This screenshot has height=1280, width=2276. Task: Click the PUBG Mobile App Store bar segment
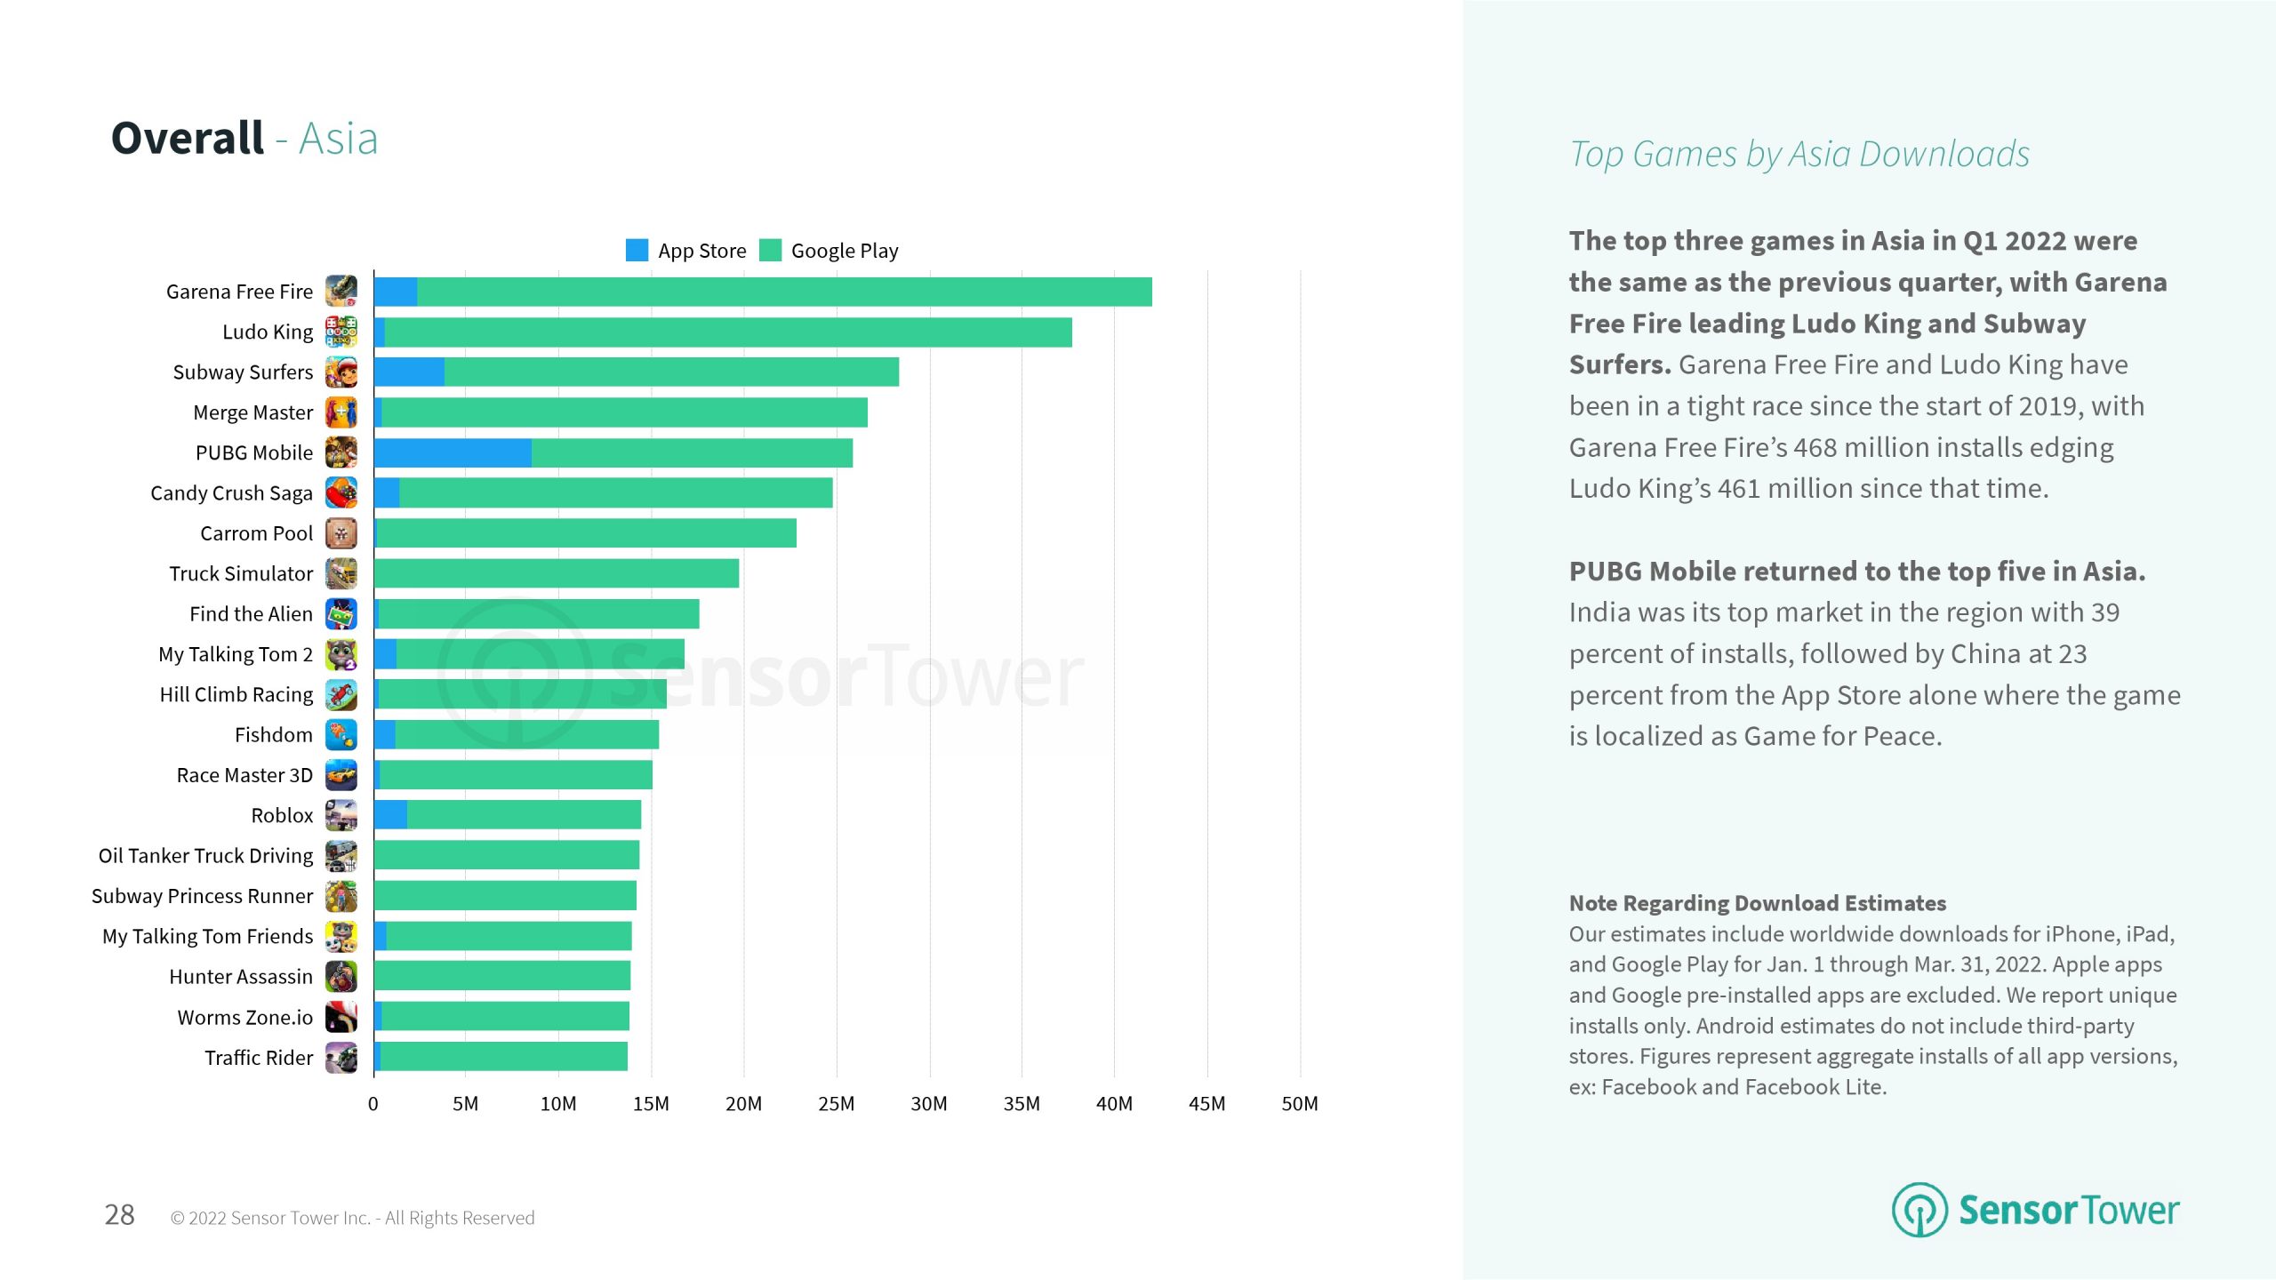coord(453,452)
